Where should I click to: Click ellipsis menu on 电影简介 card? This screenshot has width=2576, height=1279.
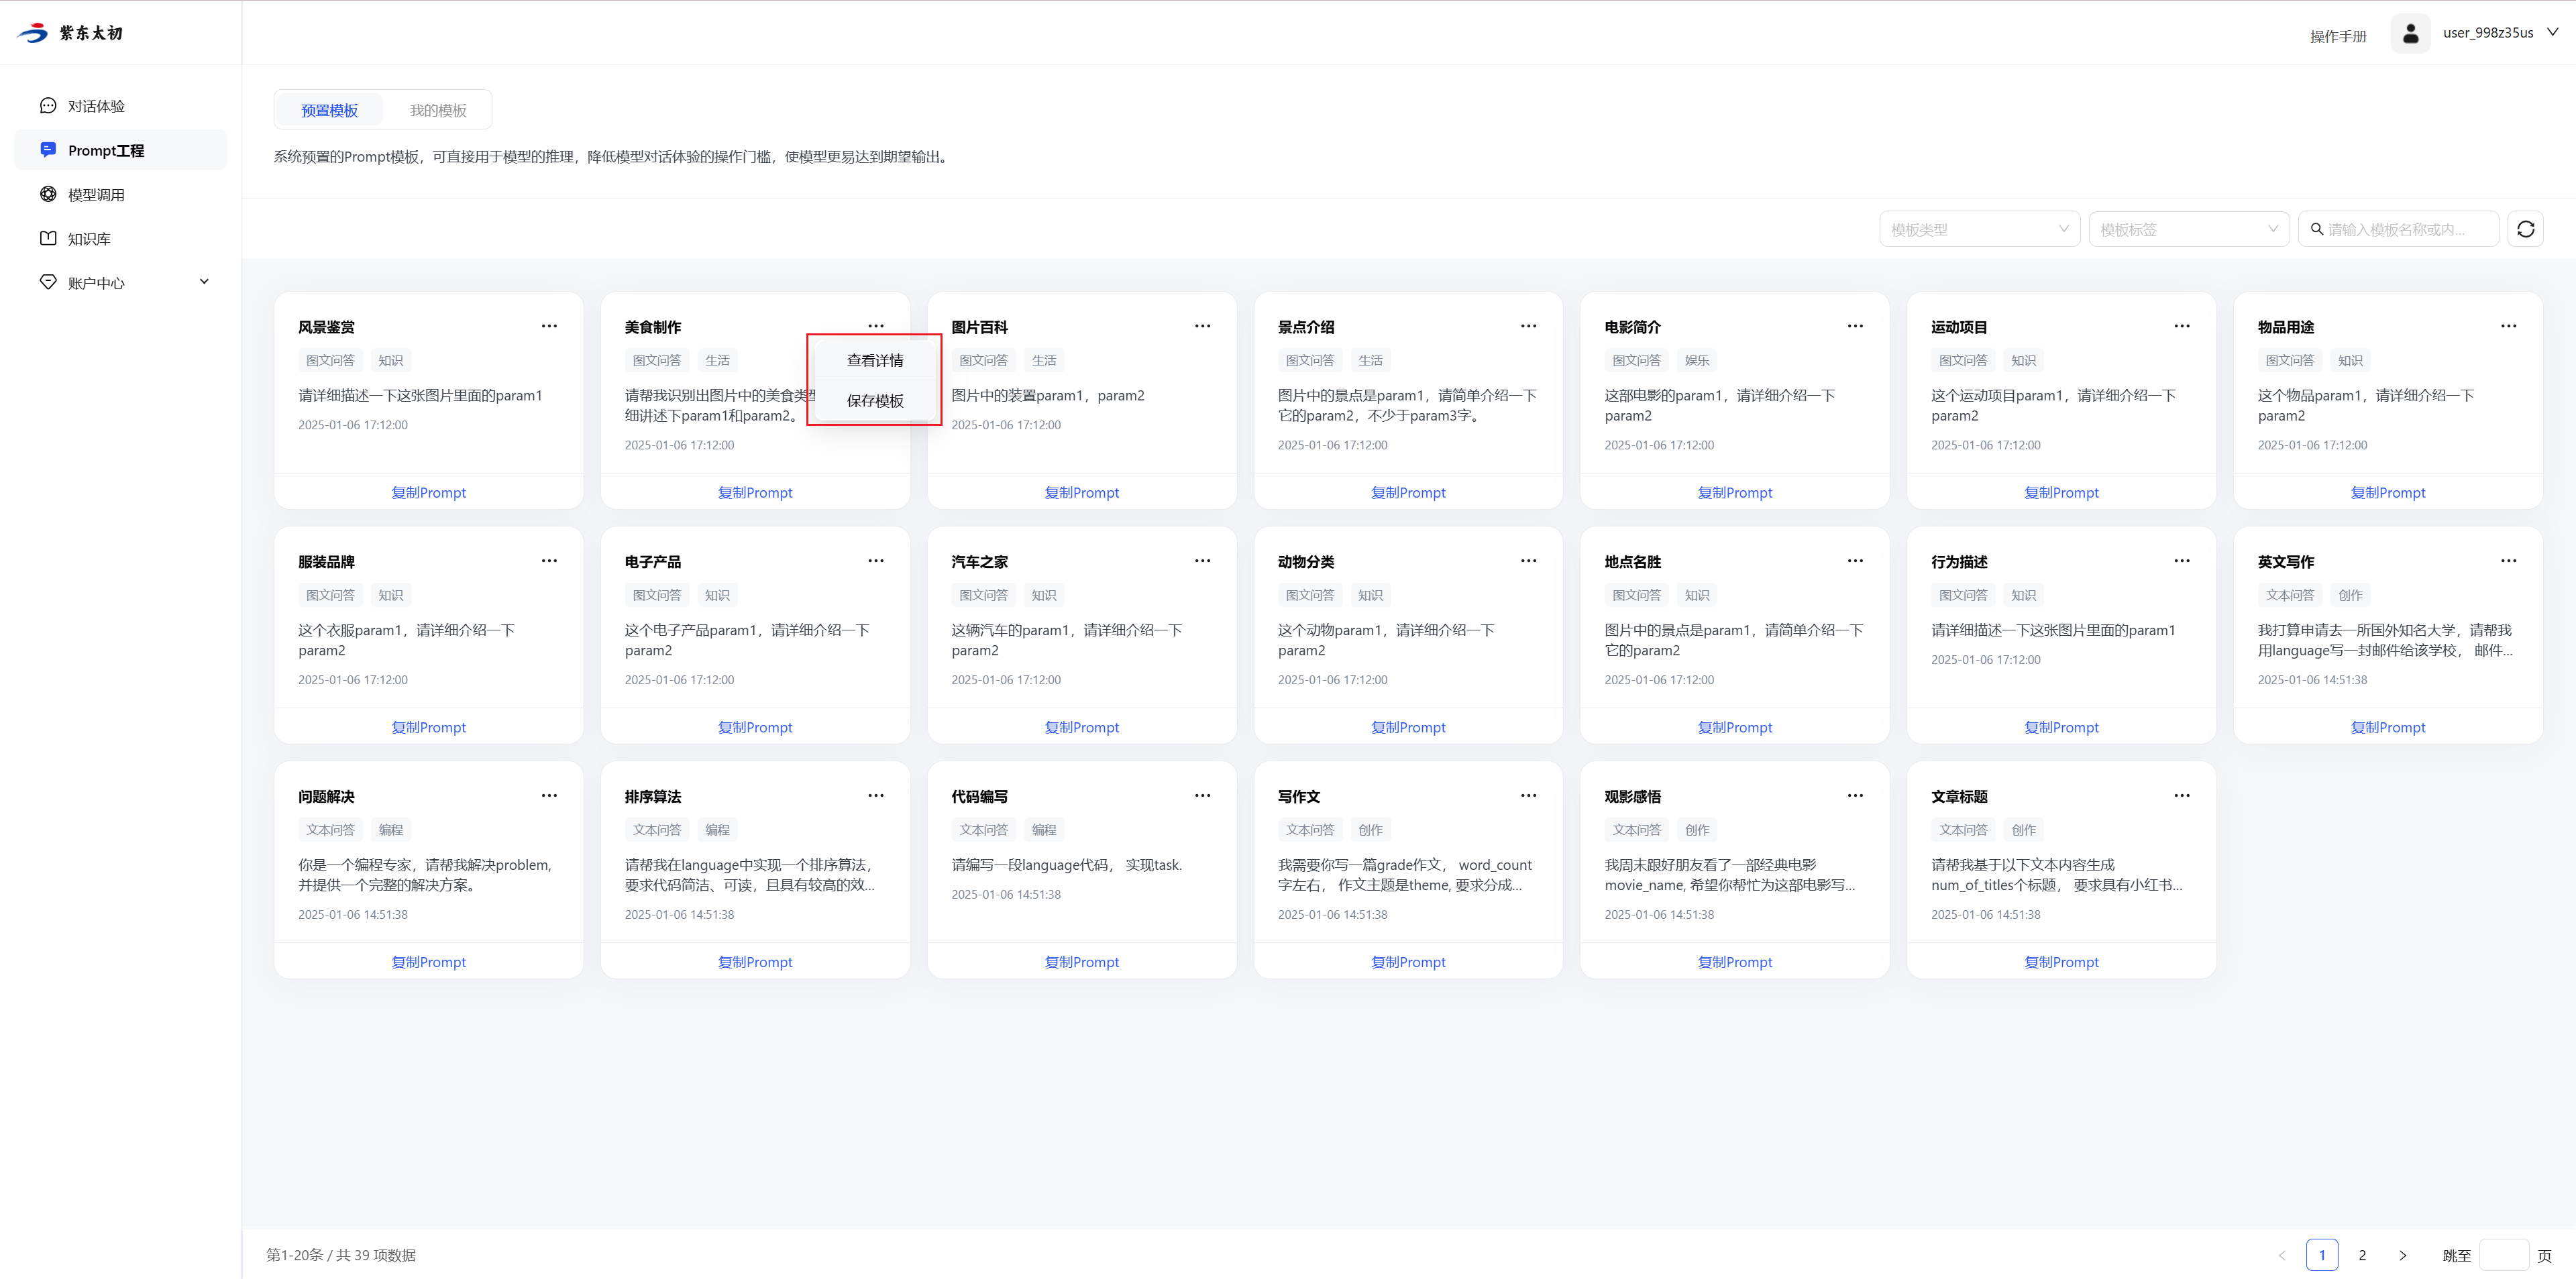click(x=1855, y=326)
